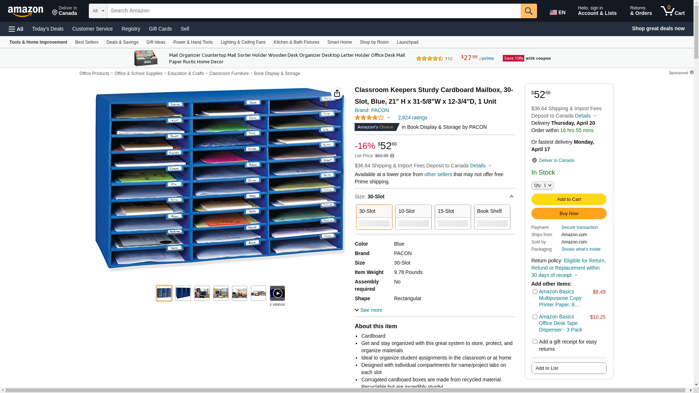Open the All hamburger menu
The image size is (699, 393).
click(16, 29)
